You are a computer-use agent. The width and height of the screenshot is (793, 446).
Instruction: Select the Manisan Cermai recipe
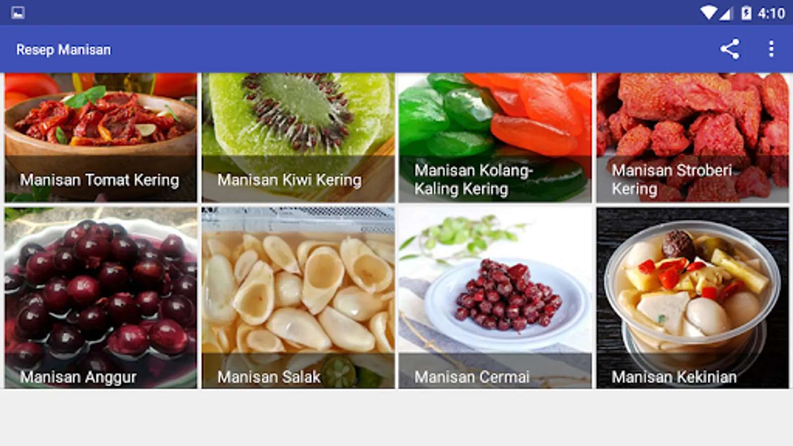tap(495, 297)
